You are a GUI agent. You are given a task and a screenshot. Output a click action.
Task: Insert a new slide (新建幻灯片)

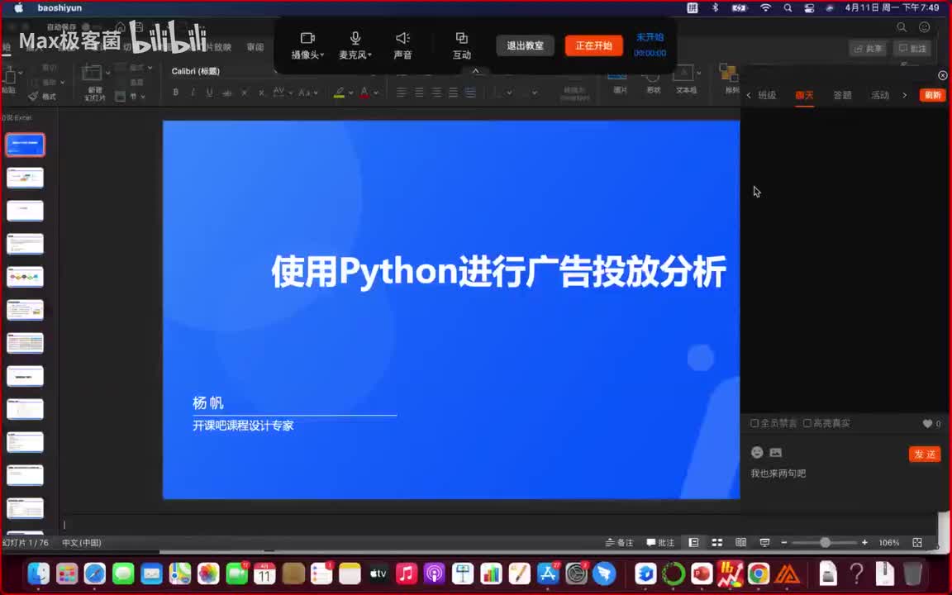pos(93,81)
